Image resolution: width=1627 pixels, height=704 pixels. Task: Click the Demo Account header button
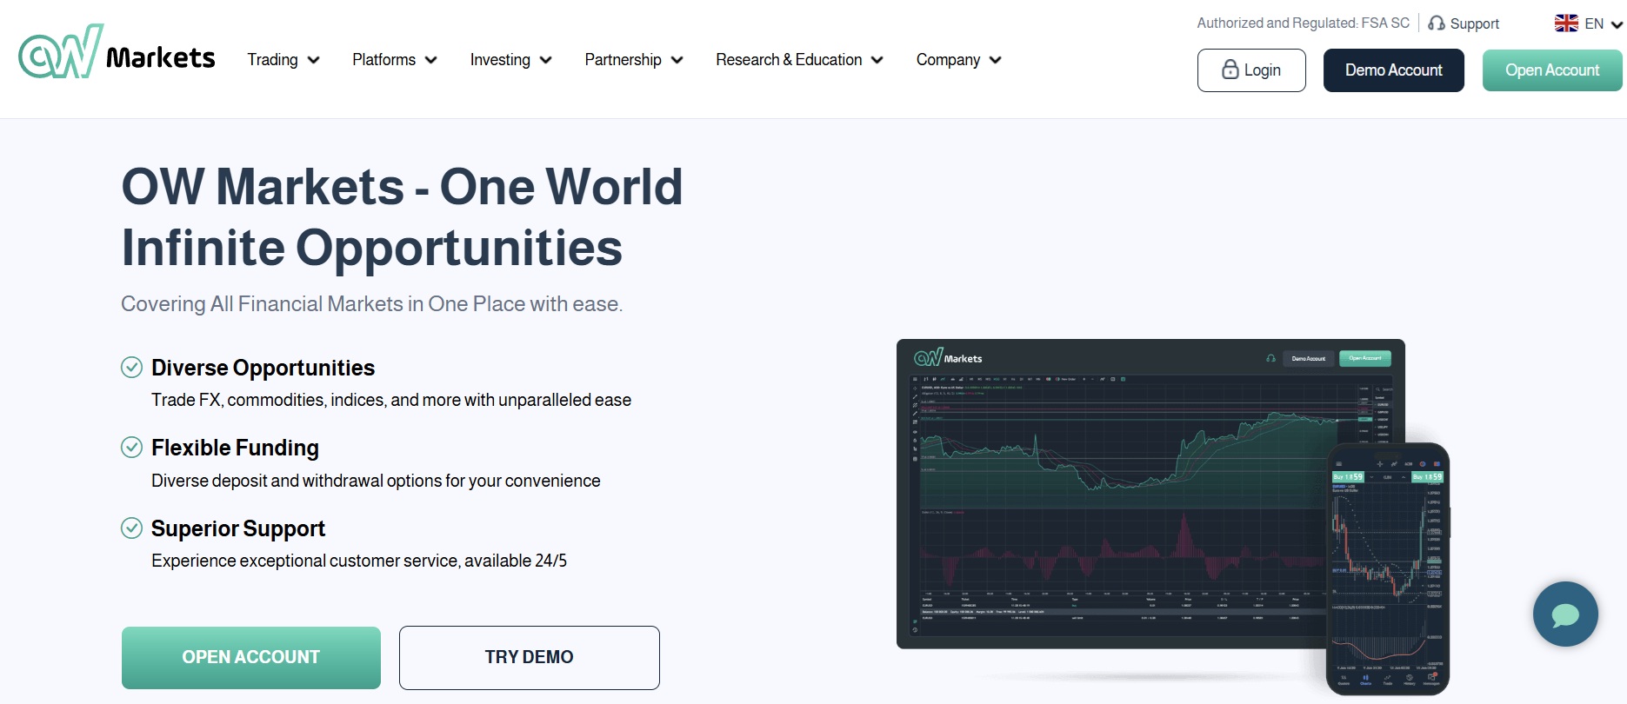(1394, 70)
